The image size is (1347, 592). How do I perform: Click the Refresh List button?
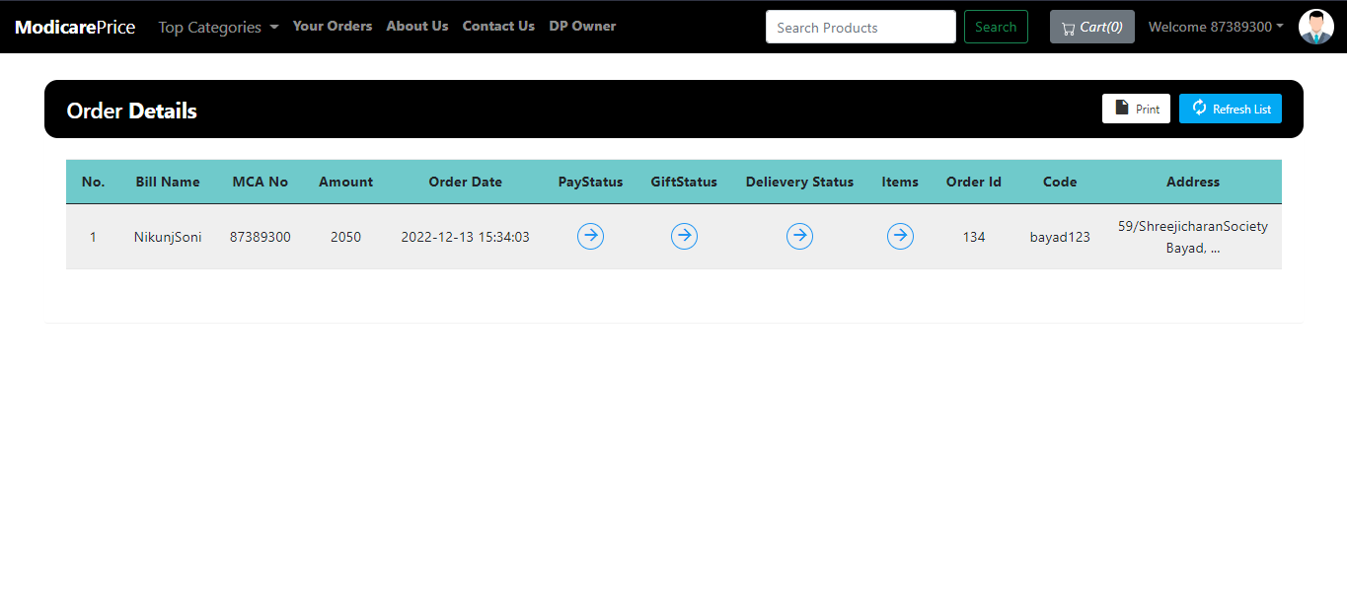click(x=1231, y=109)
